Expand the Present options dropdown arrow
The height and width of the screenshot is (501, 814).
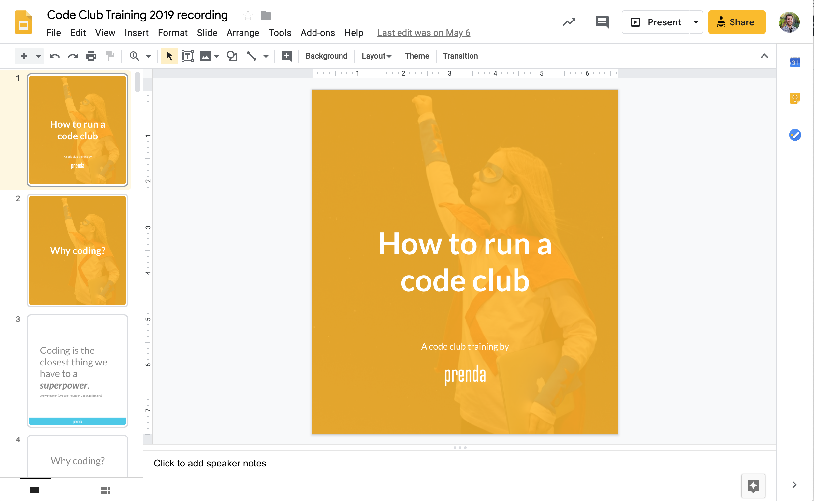point(696,22)
